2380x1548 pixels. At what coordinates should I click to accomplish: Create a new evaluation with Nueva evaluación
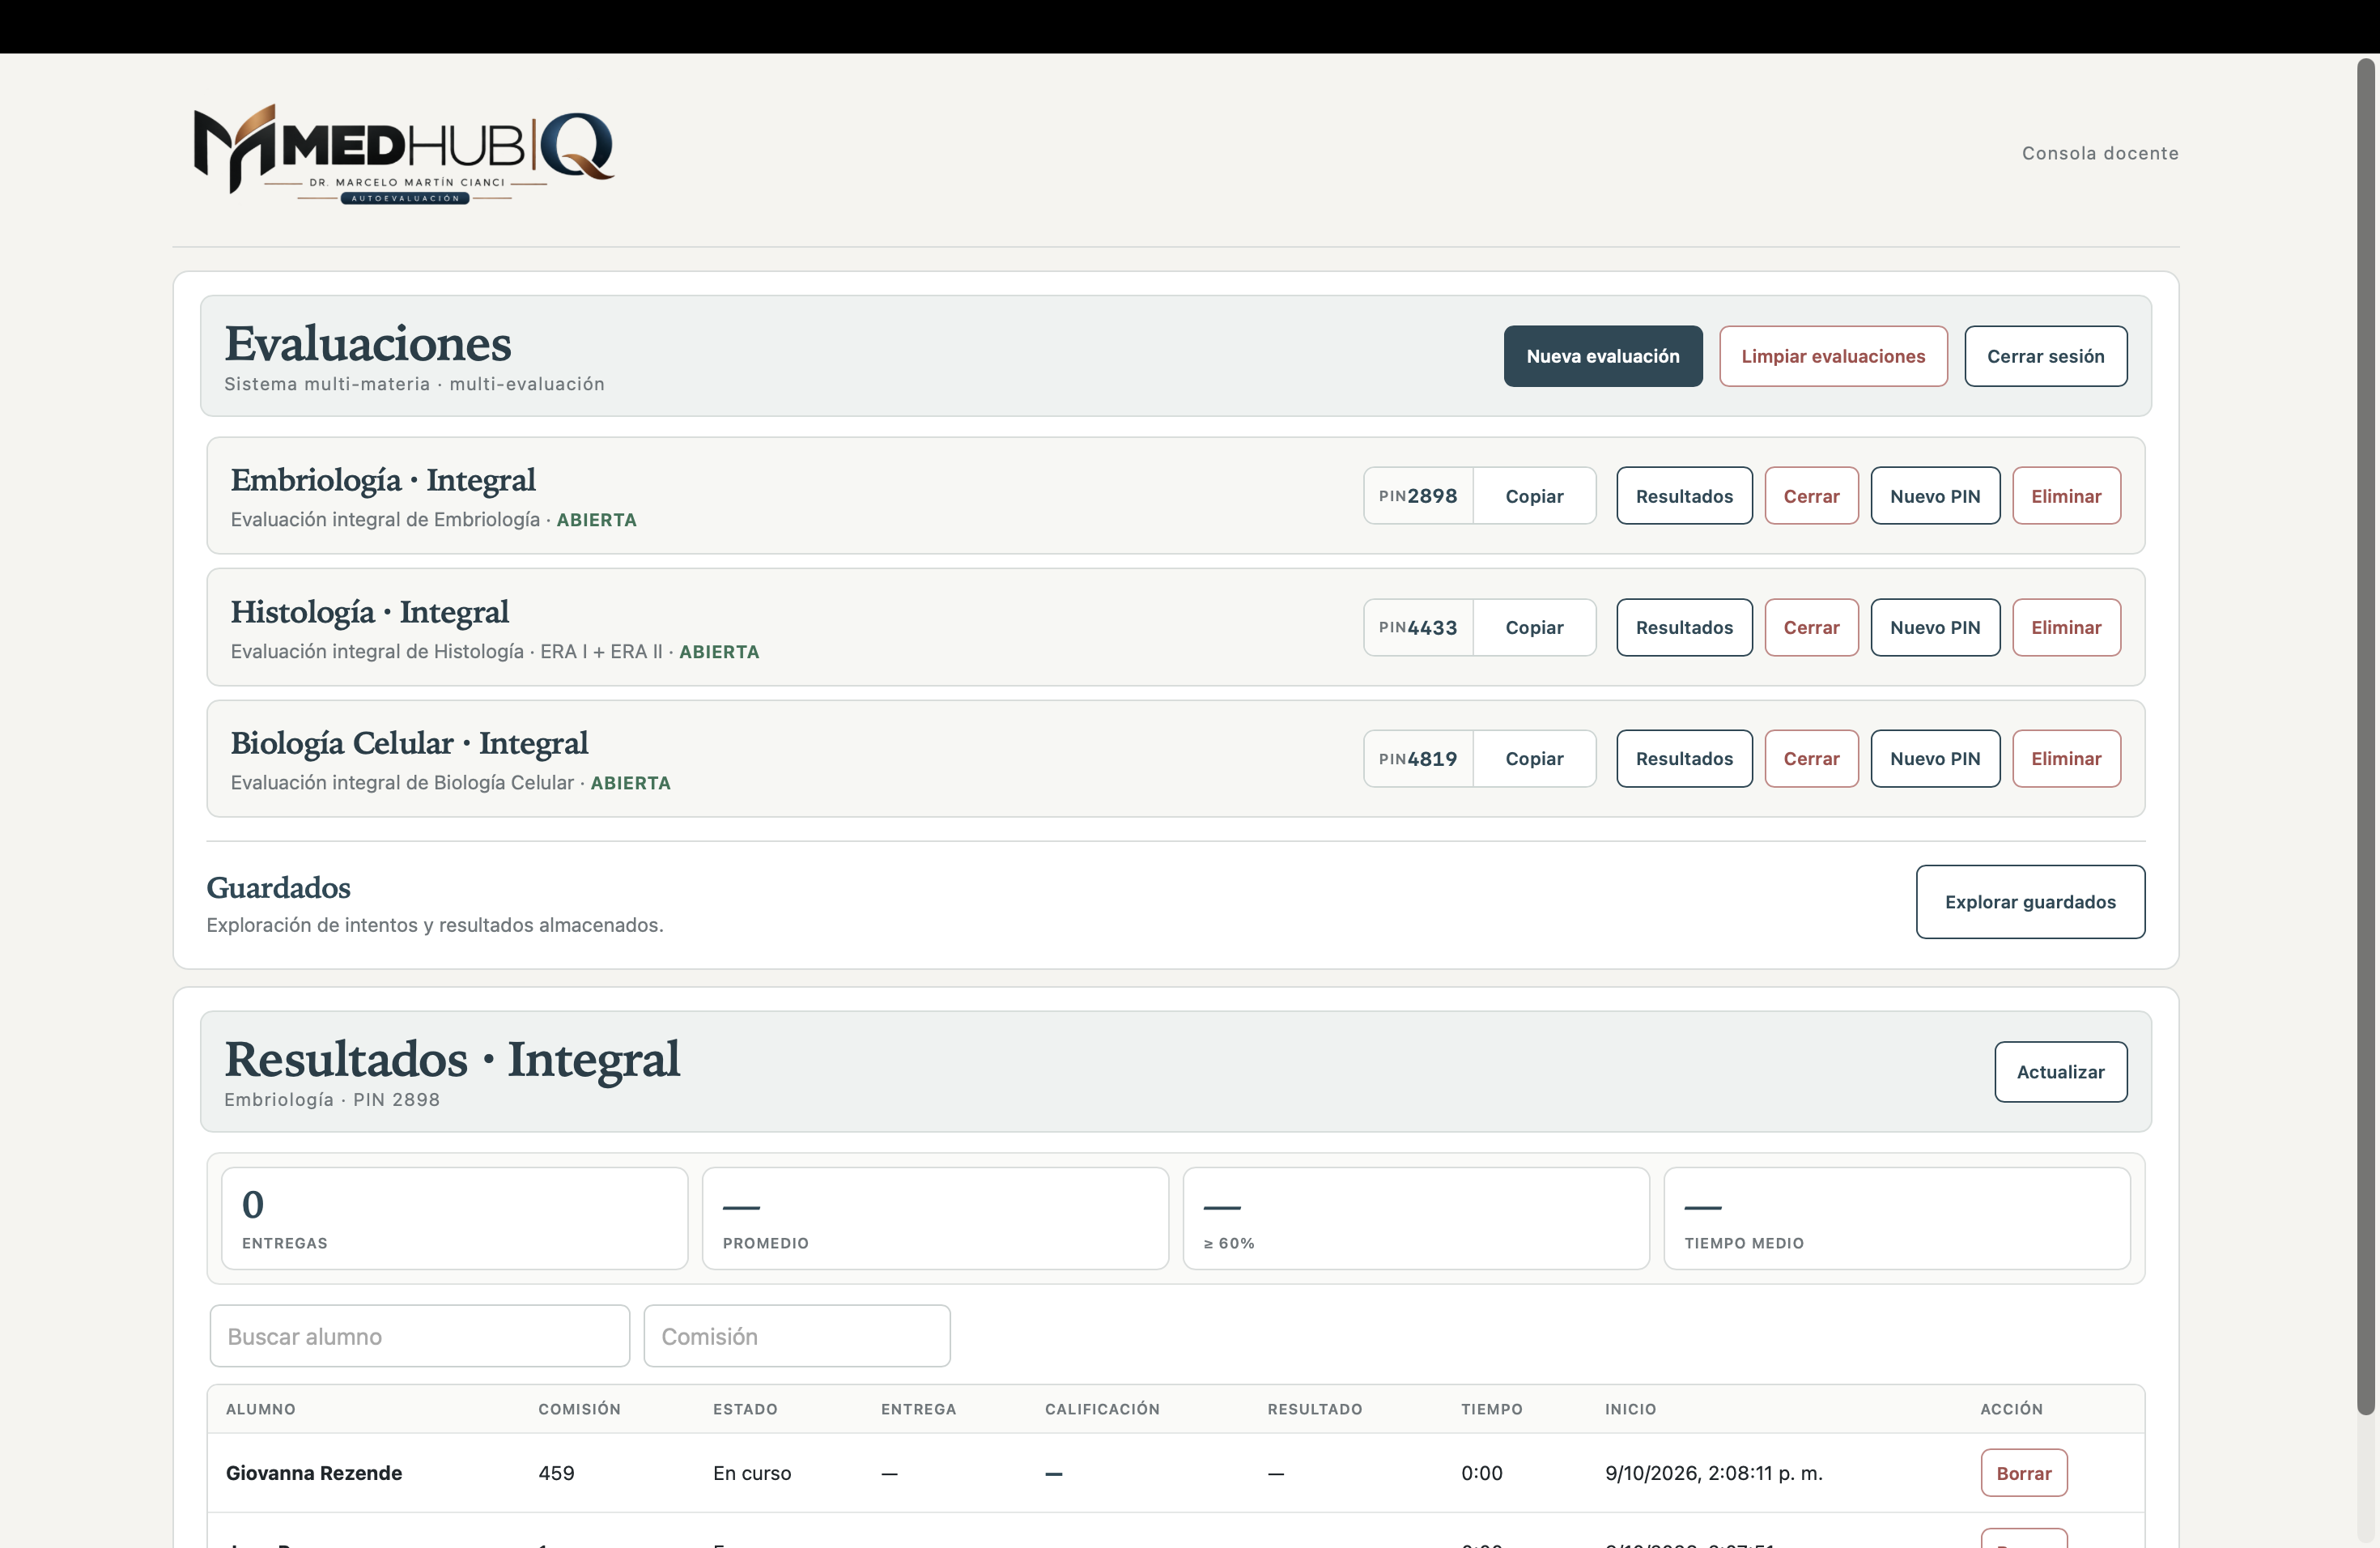tap(1602, 356)
